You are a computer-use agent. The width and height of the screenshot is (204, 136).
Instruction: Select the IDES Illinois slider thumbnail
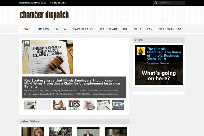74,105
